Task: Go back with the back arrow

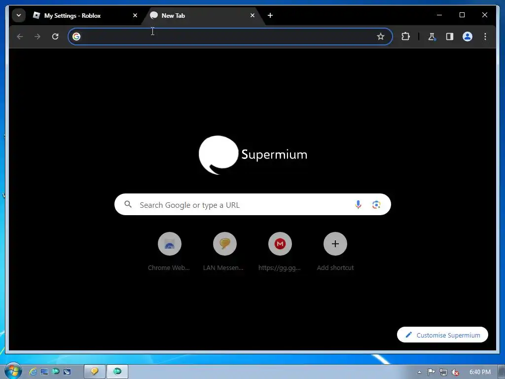Action: point(20,37)
